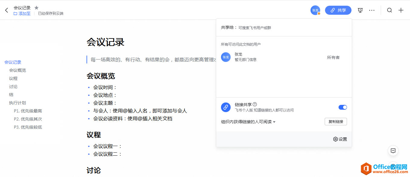Expand 组织内获得链接的人可阅读 permission dropdown
The height and width of the screenshot is (177, 410).
click(x=248, y=122)
